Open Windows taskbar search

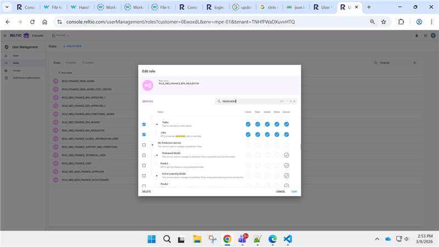[167, 239]
